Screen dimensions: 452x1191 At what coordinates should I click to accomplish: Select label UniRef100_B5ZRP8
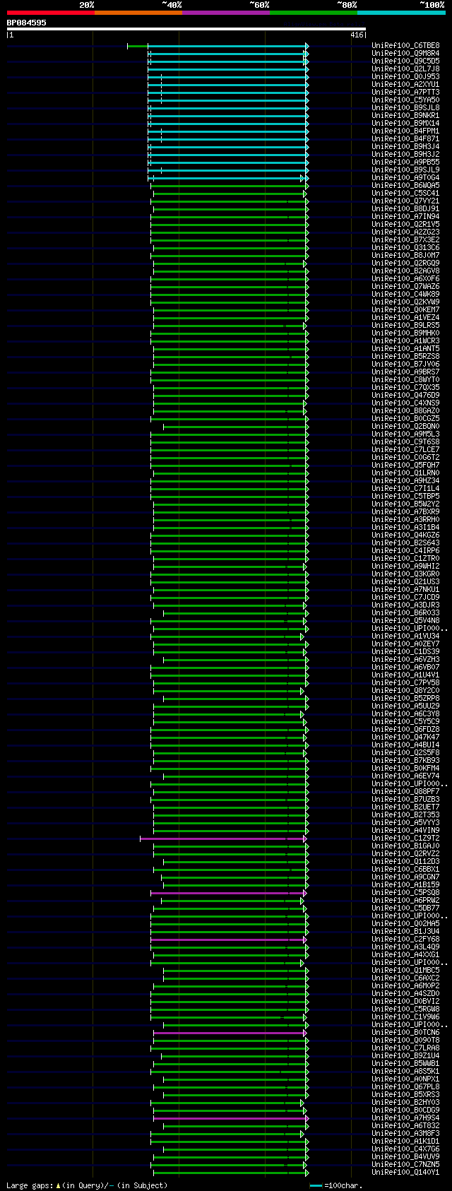[405, 699]
